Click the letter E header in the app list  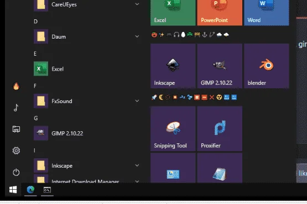click(x=35, y=53)
